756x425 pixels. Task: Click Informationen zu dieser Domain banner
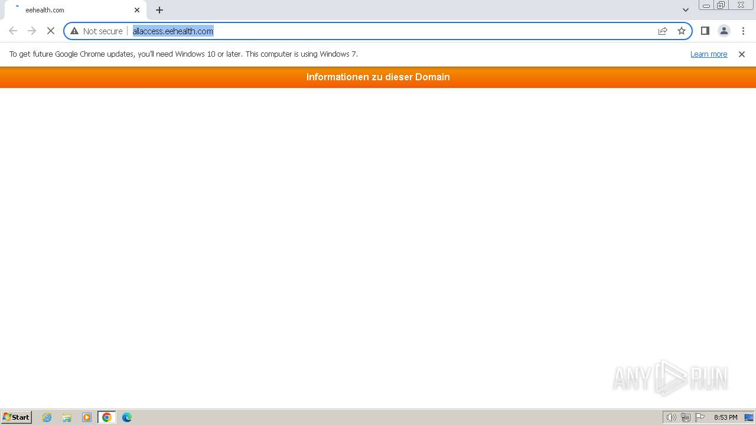[378, 77]
